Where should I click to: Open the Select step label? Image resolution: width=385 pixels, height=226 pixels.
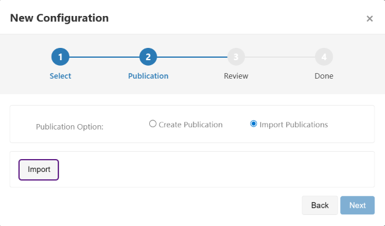[60, 76]
